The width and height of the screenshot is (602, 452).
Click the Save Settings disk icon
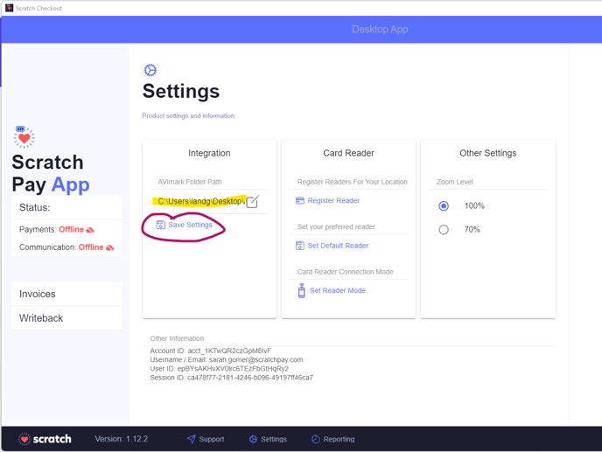point(160,225)
